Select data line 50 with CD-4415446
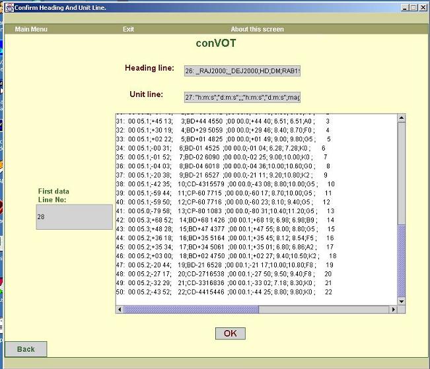The height and width of the screenshot is (369, 430). pos(225,292)
